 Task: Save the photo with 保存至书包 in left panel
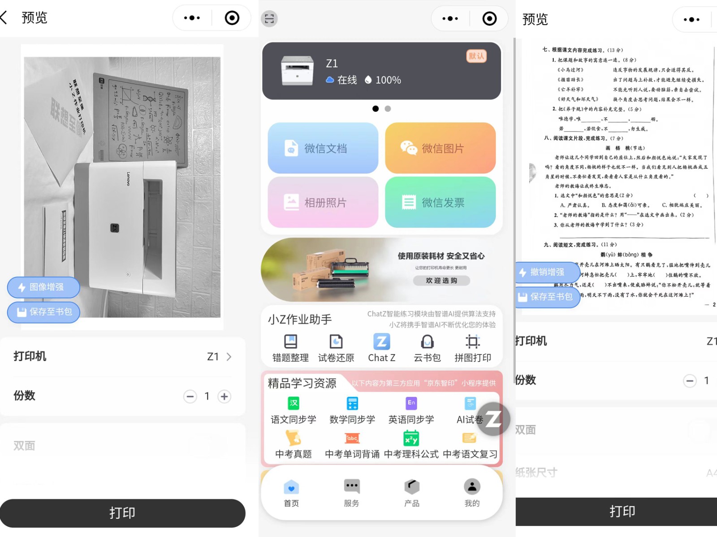pyautogui.click(x=43, y=312)
